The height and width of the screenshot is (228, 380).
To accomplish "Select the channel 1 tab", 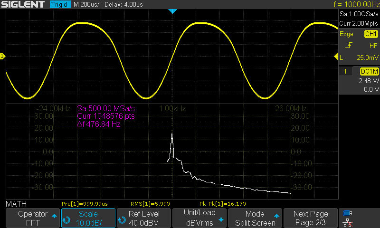I will pyautogui.click(x=346, y=71).
